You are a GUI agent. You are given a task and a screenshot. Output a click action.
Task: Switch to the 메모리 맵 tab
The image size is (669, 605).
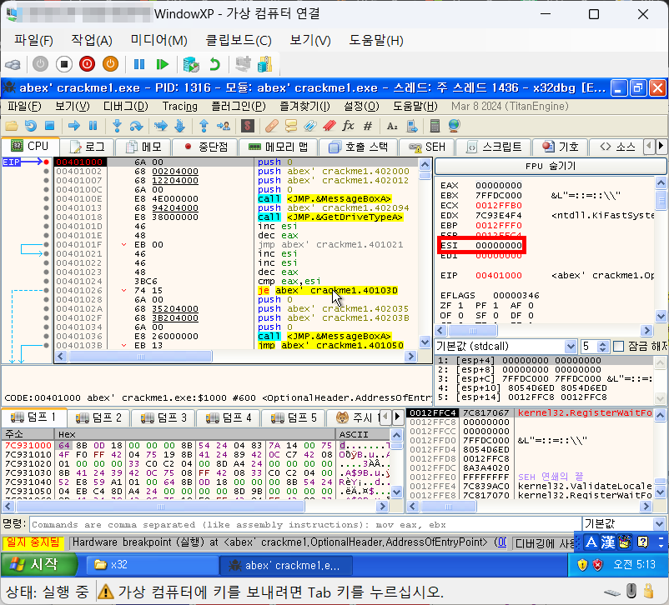278,147
